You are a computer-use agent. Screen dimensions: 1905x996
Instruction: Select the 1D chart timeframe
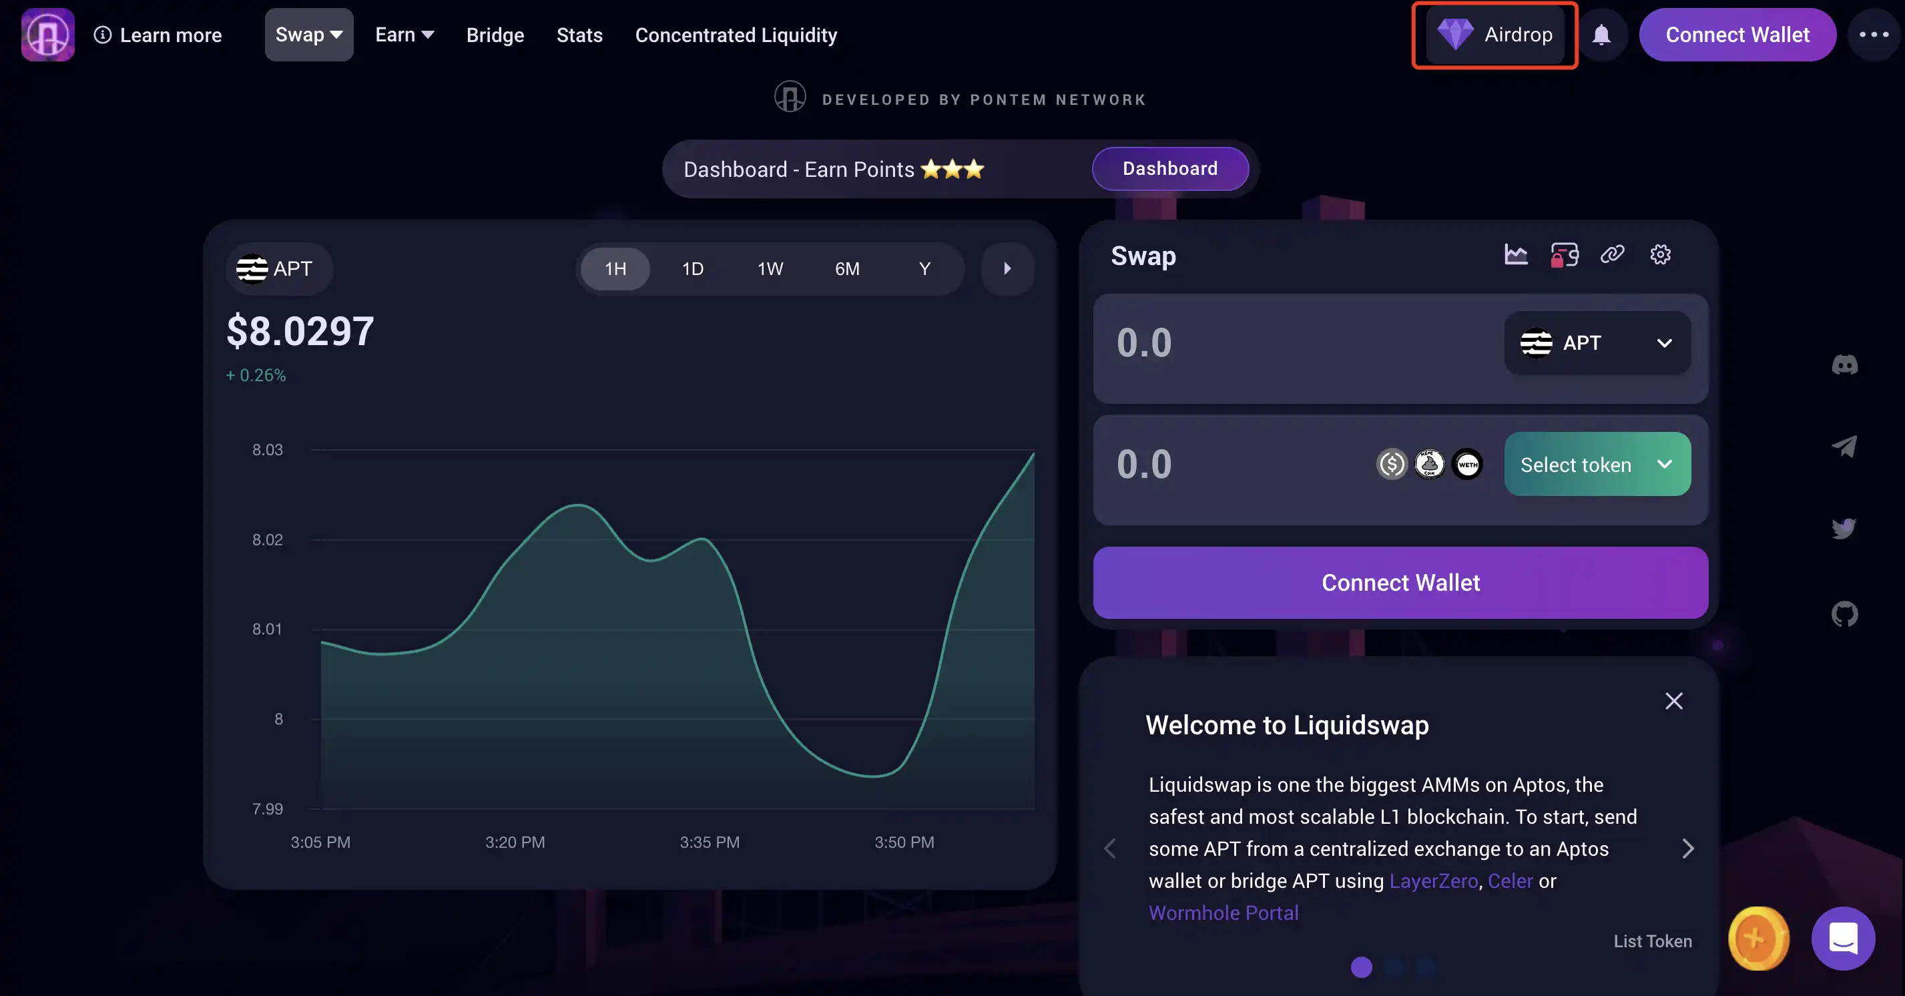[692, 268]
